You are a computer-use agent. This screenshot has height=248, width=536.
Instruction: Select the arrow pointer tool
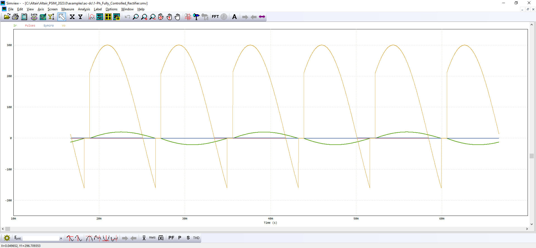click(62, 17)
